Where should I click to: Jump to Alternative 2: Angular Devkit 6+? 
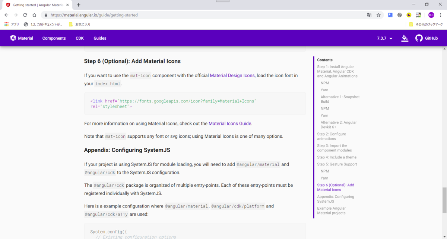(339, 125)
